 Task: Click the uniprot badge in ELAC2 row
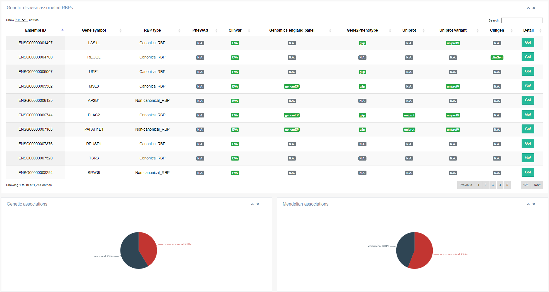pyautogui.click(x=409, y=115)
